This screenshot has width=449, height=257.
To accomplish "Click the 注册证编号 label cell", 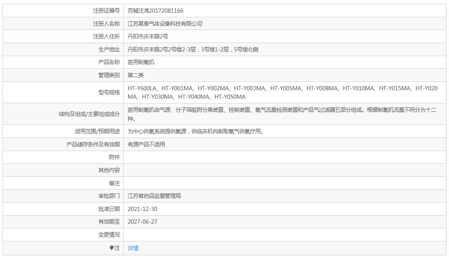I will [x=106, y=11].
